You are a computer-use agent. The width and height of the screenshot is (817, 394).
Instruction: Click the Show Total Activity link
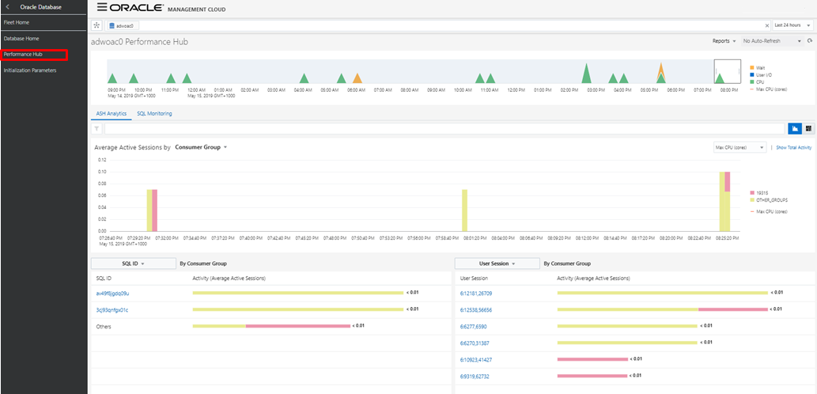pyautogui.click(x=793, y=147)
